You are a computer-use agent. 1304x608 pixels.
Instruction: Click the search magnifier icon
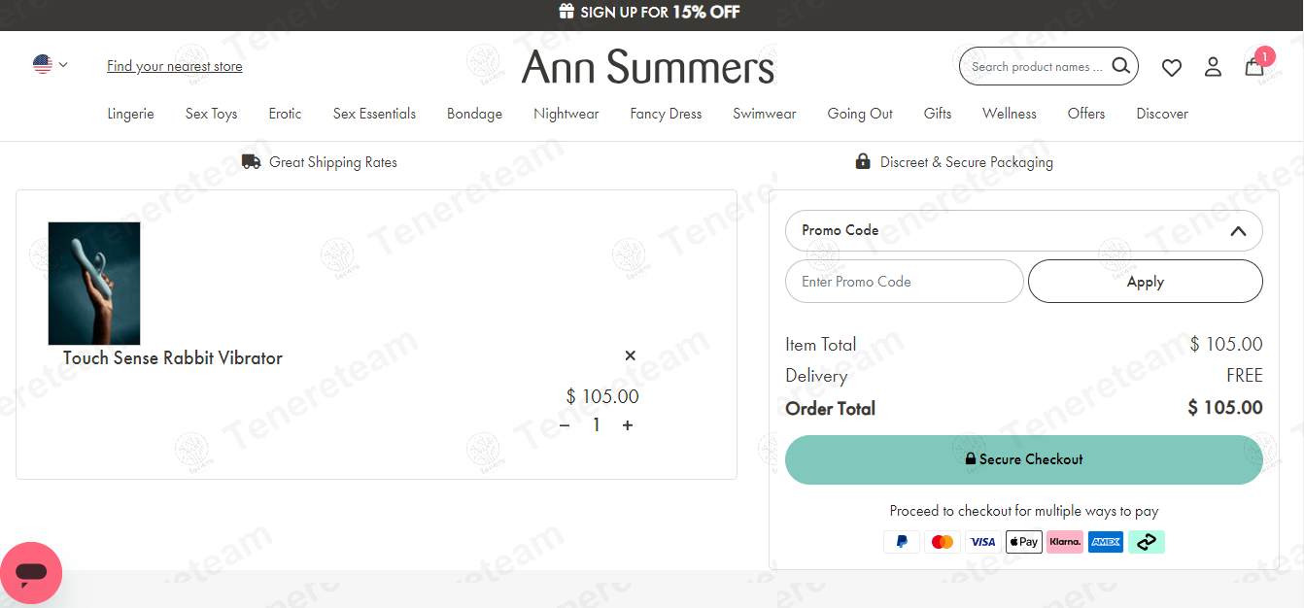(1120, 66)
